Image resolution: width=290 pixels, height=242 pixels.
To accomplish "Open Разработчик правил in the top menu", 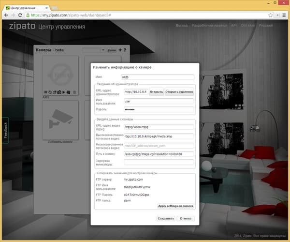I will [209, 25].
